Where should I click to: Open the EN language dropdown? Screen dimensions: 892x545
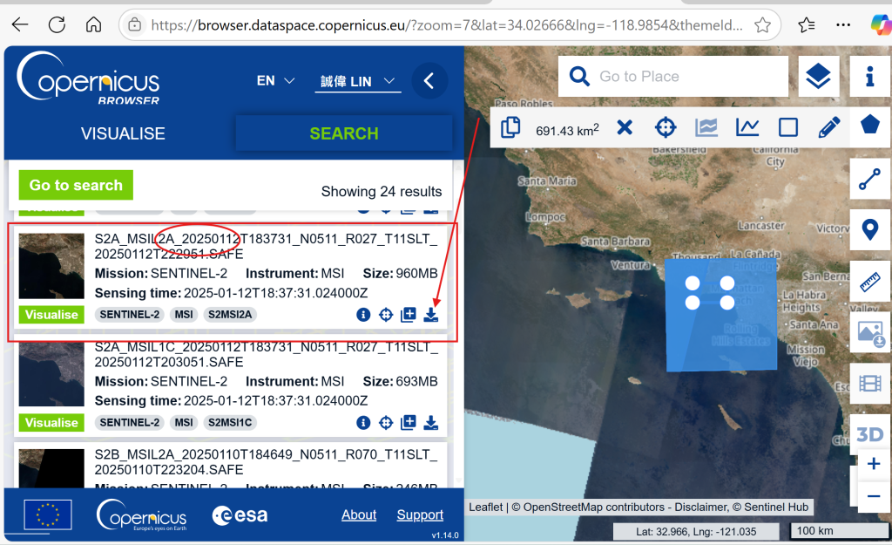(275, 81)
